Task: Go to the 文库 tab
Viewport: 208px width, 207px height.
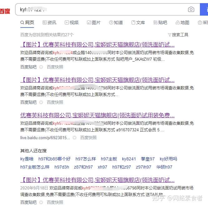Action: (x=138, y=23)
